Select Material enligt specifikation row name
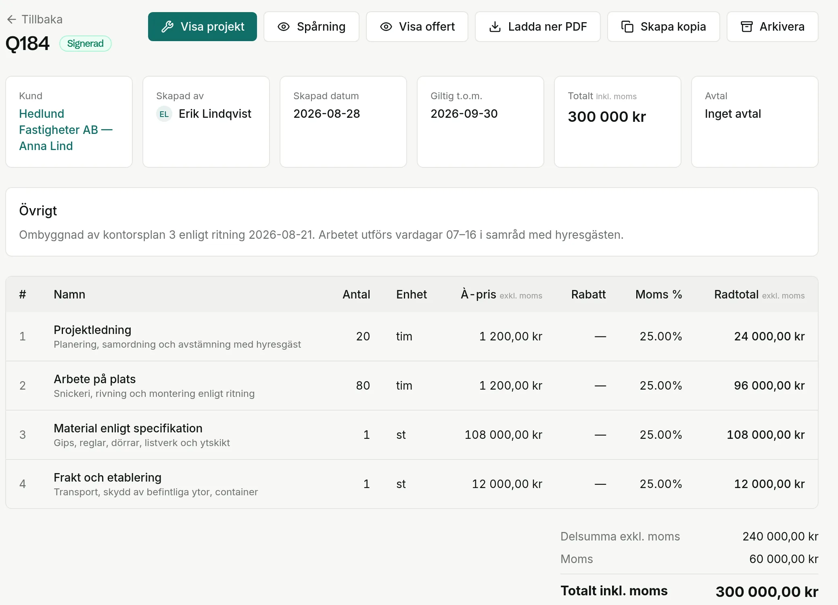 [128, 428]
